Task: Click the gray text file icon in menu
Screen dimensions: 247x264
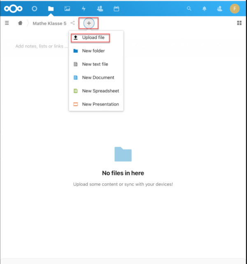Action: [x=75, y=64]
